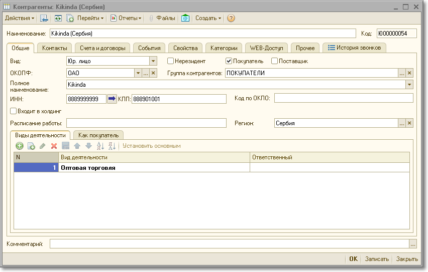Viewport: 428px width, 272px height.
Task: Open the Счета и договоры tab
Action: [x=102, y=48]
